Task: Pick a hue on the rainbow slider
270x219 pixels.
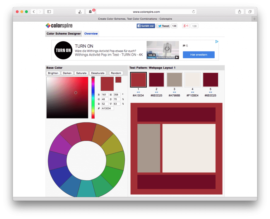Action: pos(93,97)
